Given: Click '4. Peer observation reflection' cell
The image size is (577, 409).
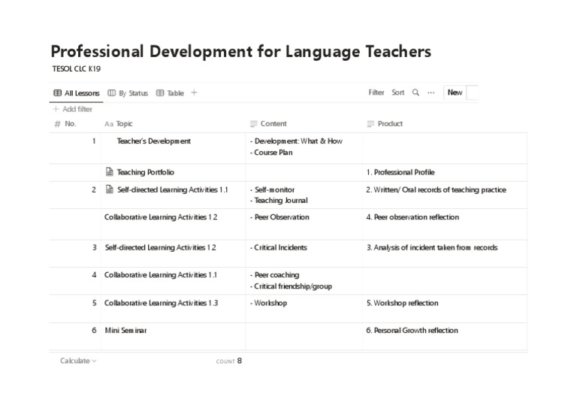Looking at the screenshot, I should coord(412,217).
